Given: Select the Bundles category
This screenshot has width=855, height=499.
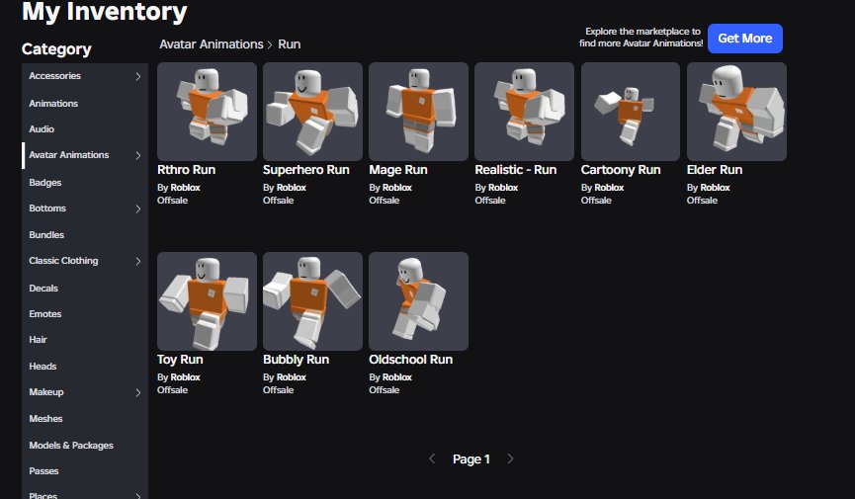Looking at the screenshot, I should tap(46, 234).
